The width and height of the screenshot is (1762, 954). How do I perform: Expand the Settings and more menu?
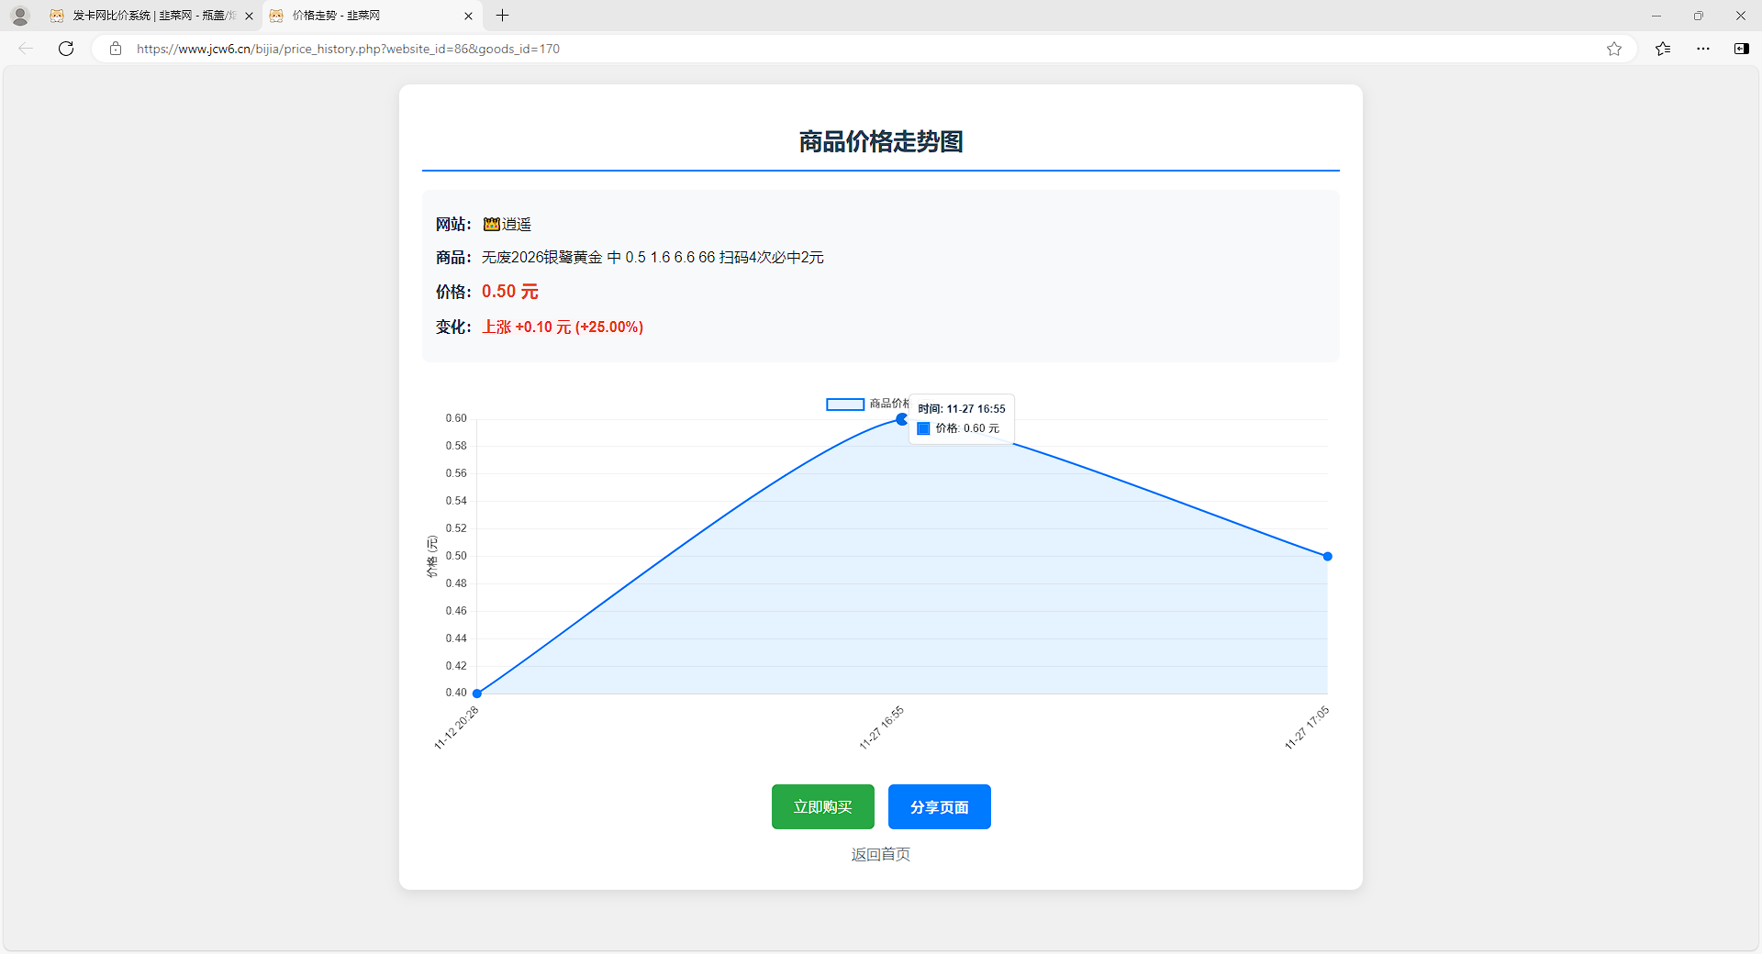[x=1703, y=49]
